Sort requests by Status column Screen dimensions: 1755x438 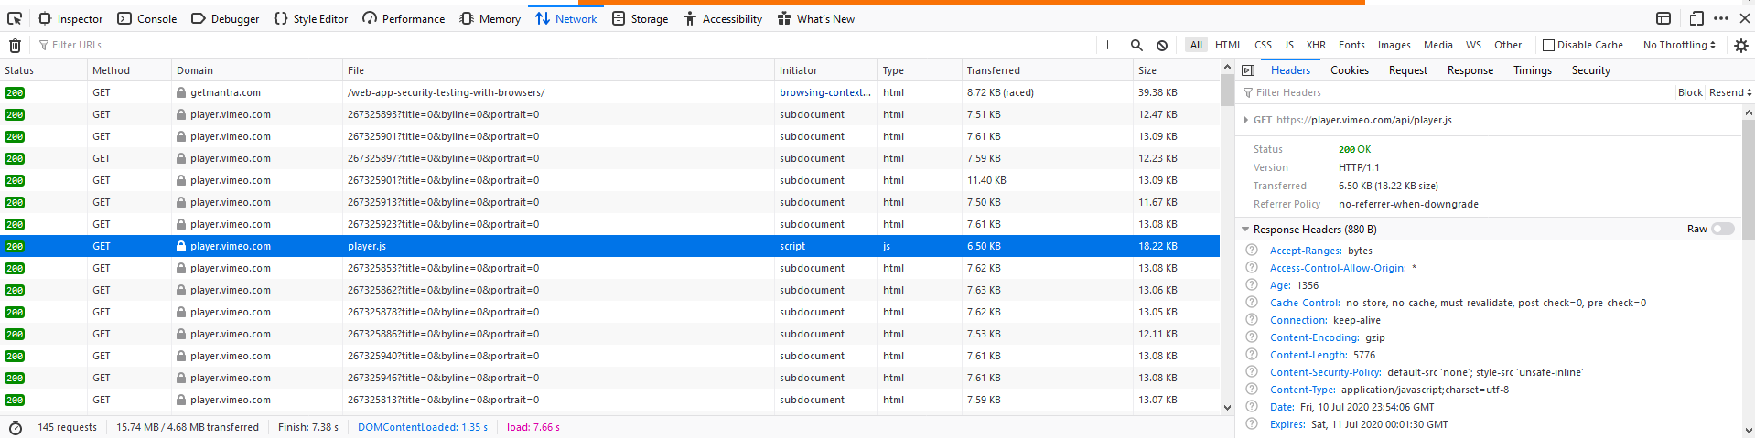[x=43, y=70]
